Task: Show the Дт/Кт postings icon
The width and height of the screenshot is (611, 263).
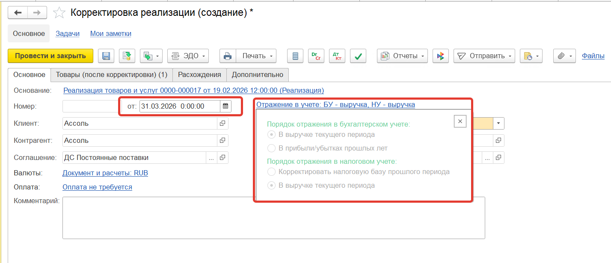Action: [x=337, y=56]
